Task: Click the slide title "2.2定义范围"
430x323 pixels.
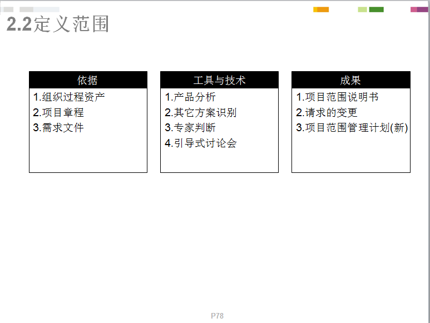Action: [58, 24]
